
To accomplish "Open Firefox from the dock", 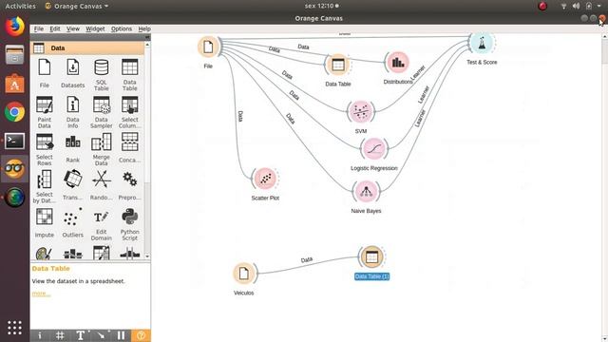I will tap(14, 27).
